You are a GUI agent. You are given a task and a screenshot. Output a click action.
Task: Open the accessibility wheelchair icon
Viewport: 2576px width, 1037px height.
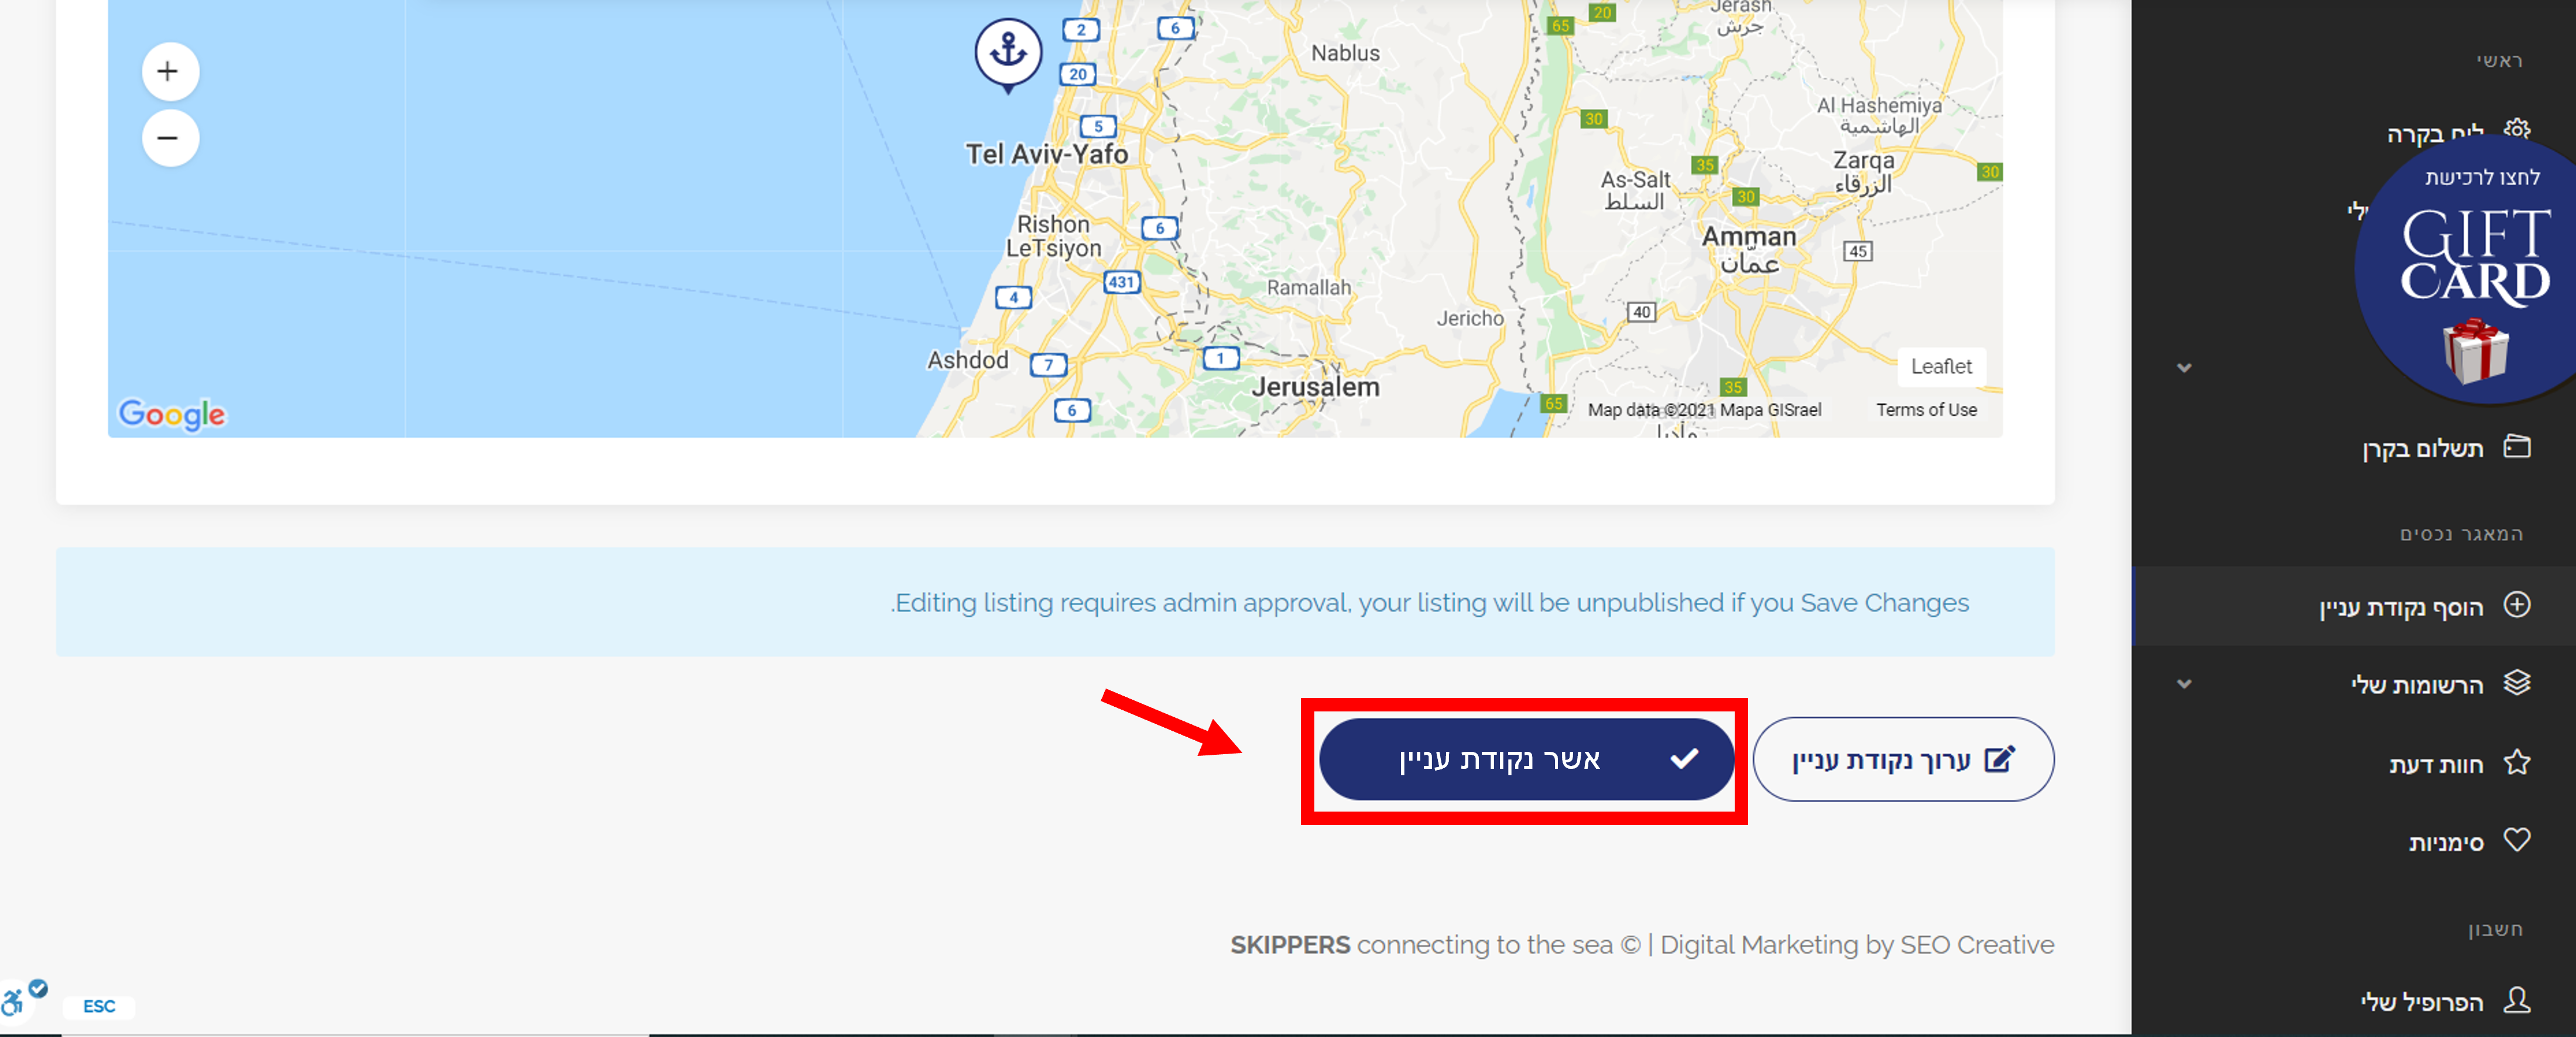point(14,1001)
